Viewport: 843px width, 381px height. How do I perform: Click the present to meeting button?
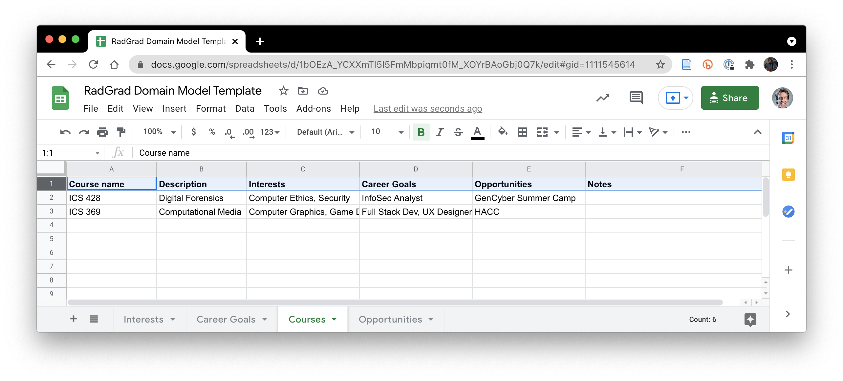click(673, 98)
